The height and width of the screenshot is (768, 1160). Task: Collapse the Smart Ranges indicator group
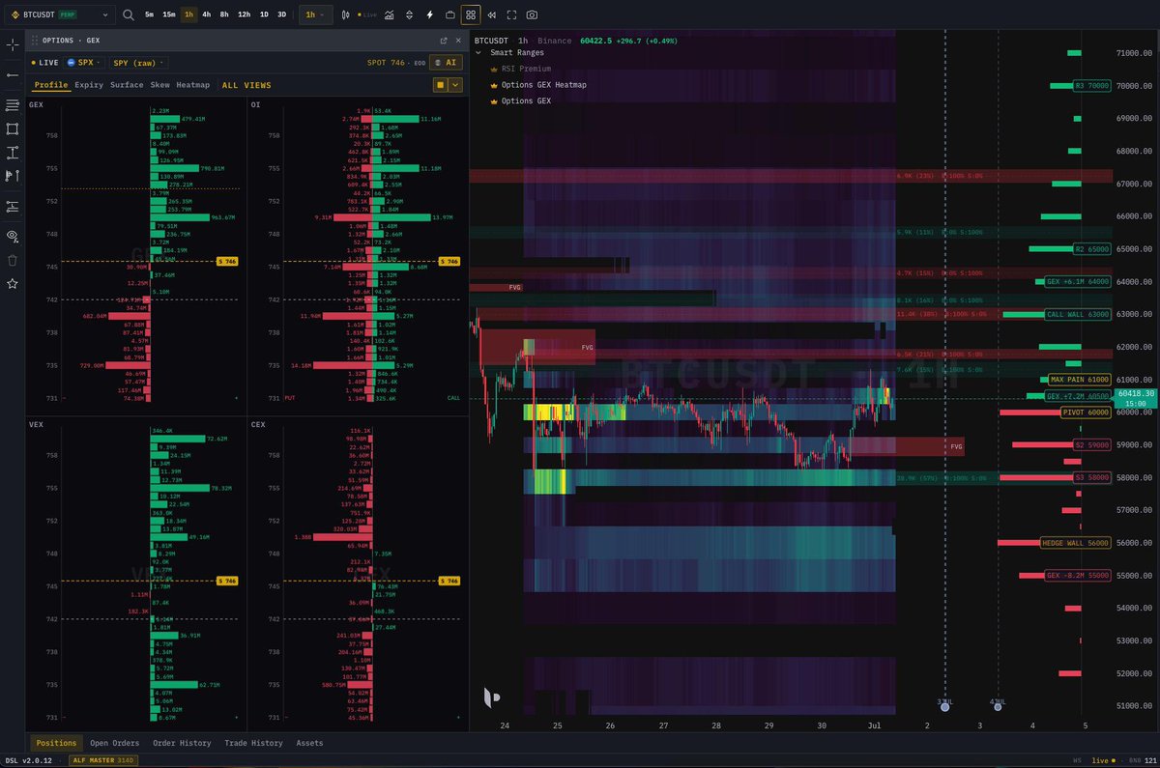480,53
